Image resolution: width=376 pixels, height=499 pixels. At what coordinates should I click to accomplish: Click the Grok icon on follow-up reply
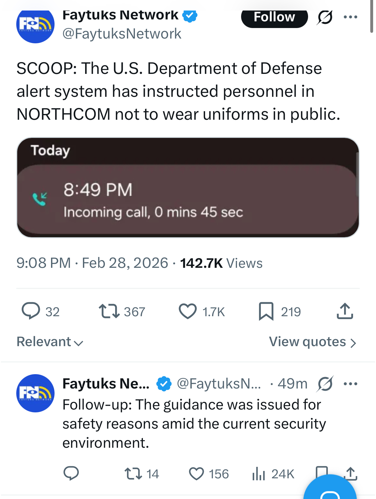pos(325,384)
